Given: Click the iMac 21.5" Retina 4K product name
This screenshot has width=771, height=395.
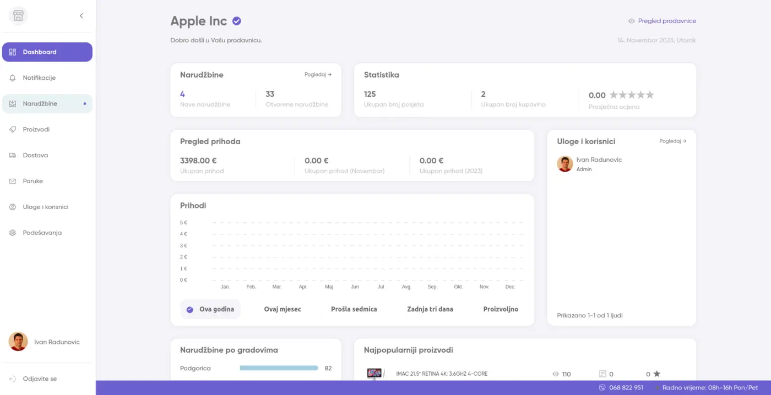Looking at the screenshot, I should (442, 374).
